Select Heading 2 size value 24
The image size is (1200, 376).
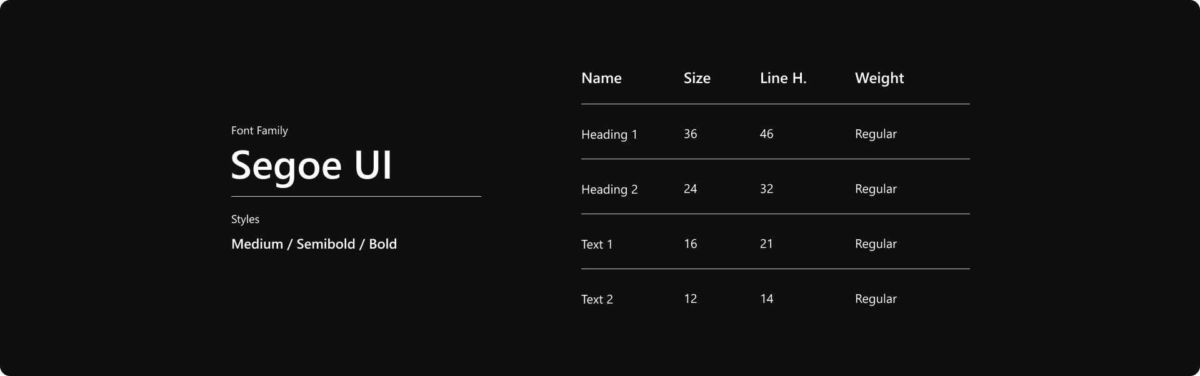(x=690, y=189)
